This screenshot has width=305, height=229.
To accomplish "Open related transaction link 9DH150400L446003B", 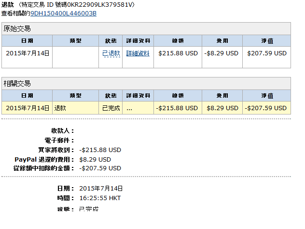I will pos(63,13).
